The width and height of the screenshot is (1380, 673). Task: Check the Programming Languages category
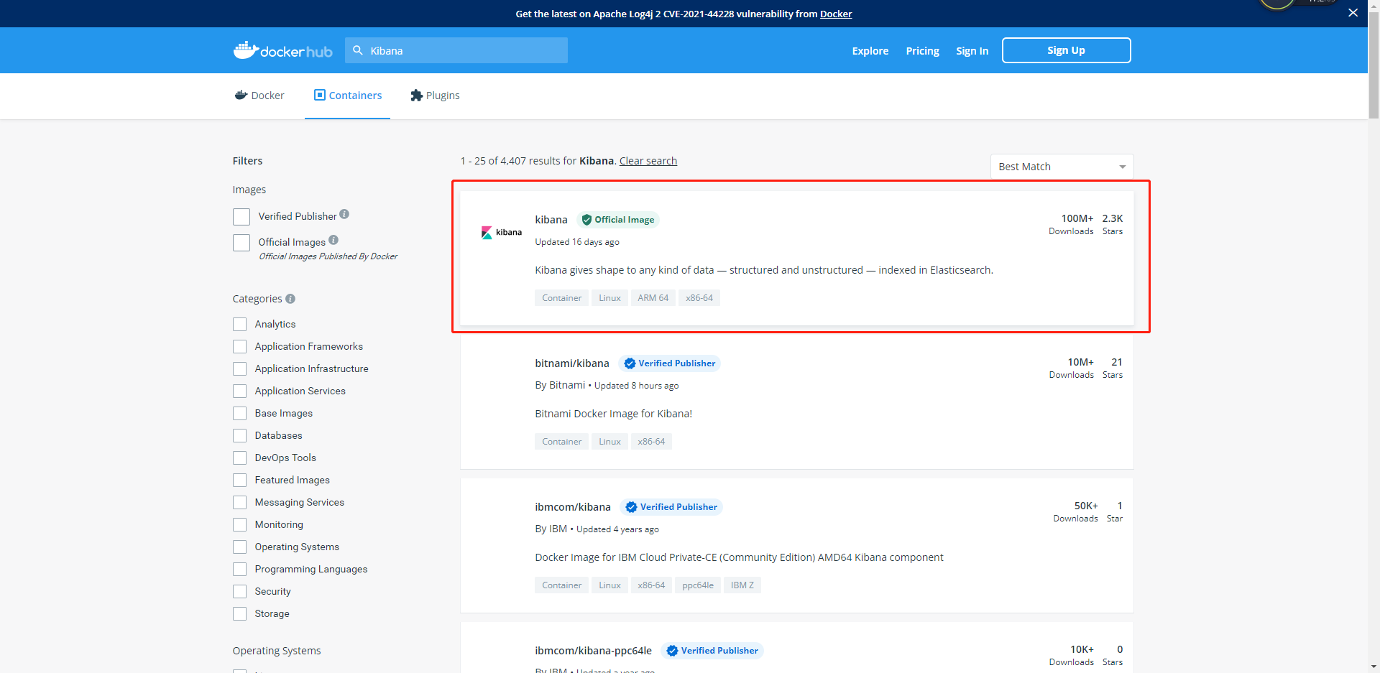(239, 570)
